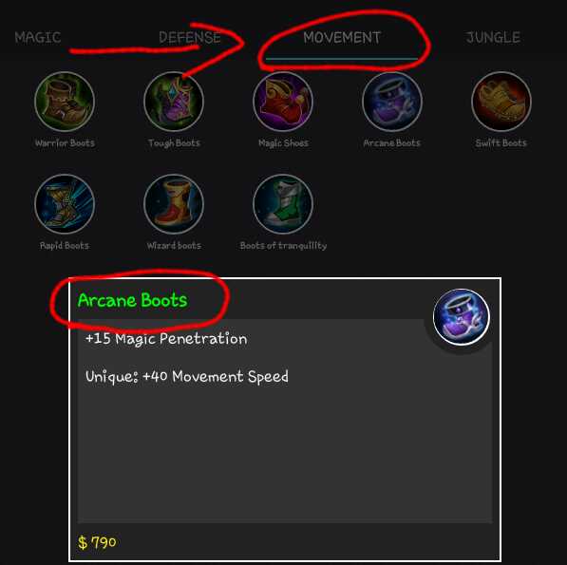Viewport: 567px width, 565px height.
Task: Switch to the MAGIC tab
Action: pos(38,38)
